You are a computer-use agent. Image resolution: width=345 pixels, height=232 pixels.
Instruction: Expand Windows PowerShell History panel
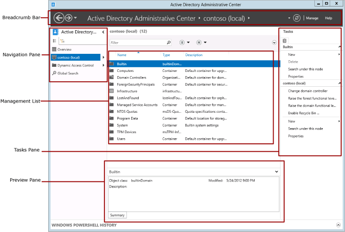[339, 225]
